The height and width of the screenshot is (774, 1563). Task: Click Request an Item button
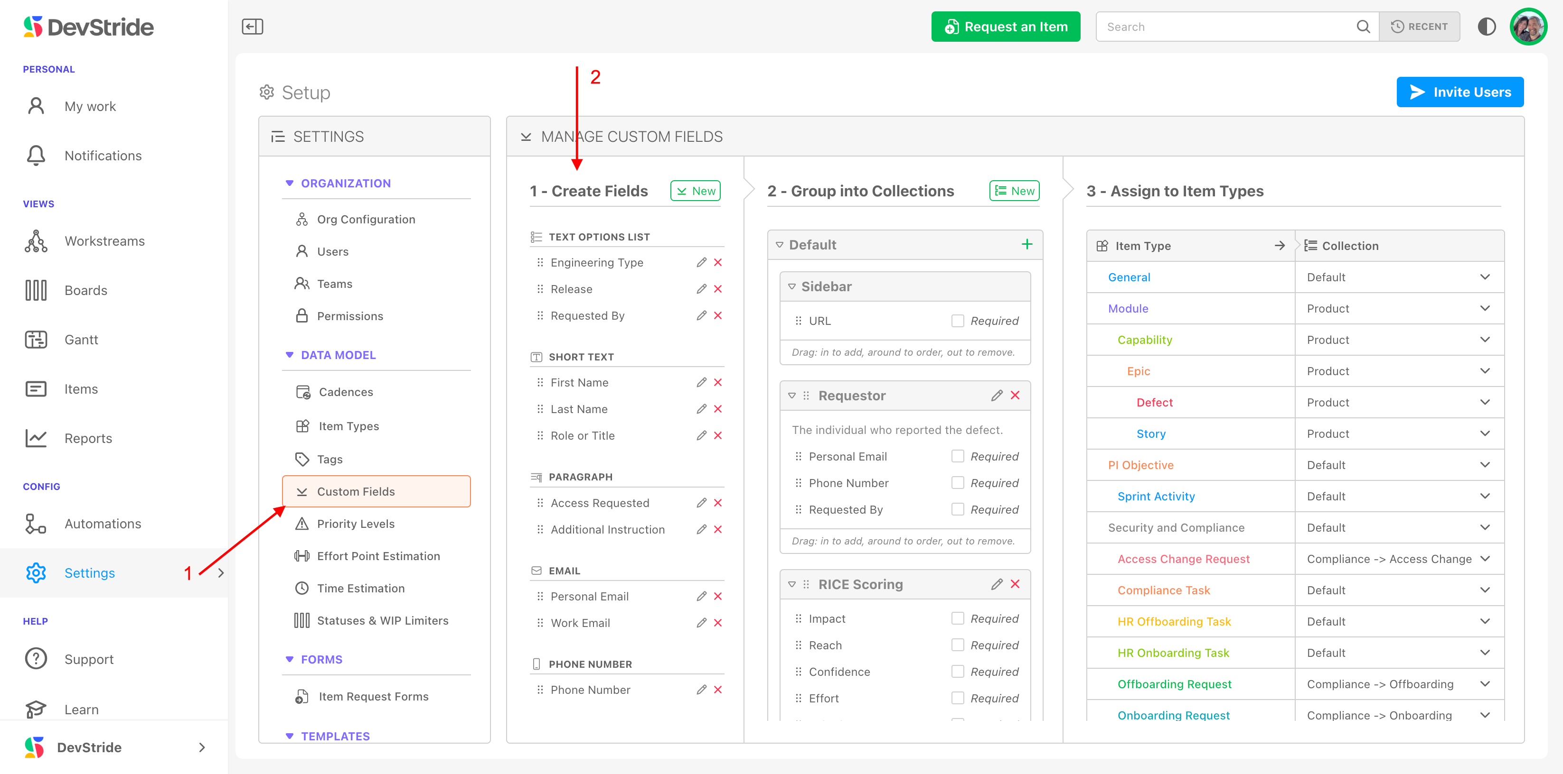[x=1006, y=27]
